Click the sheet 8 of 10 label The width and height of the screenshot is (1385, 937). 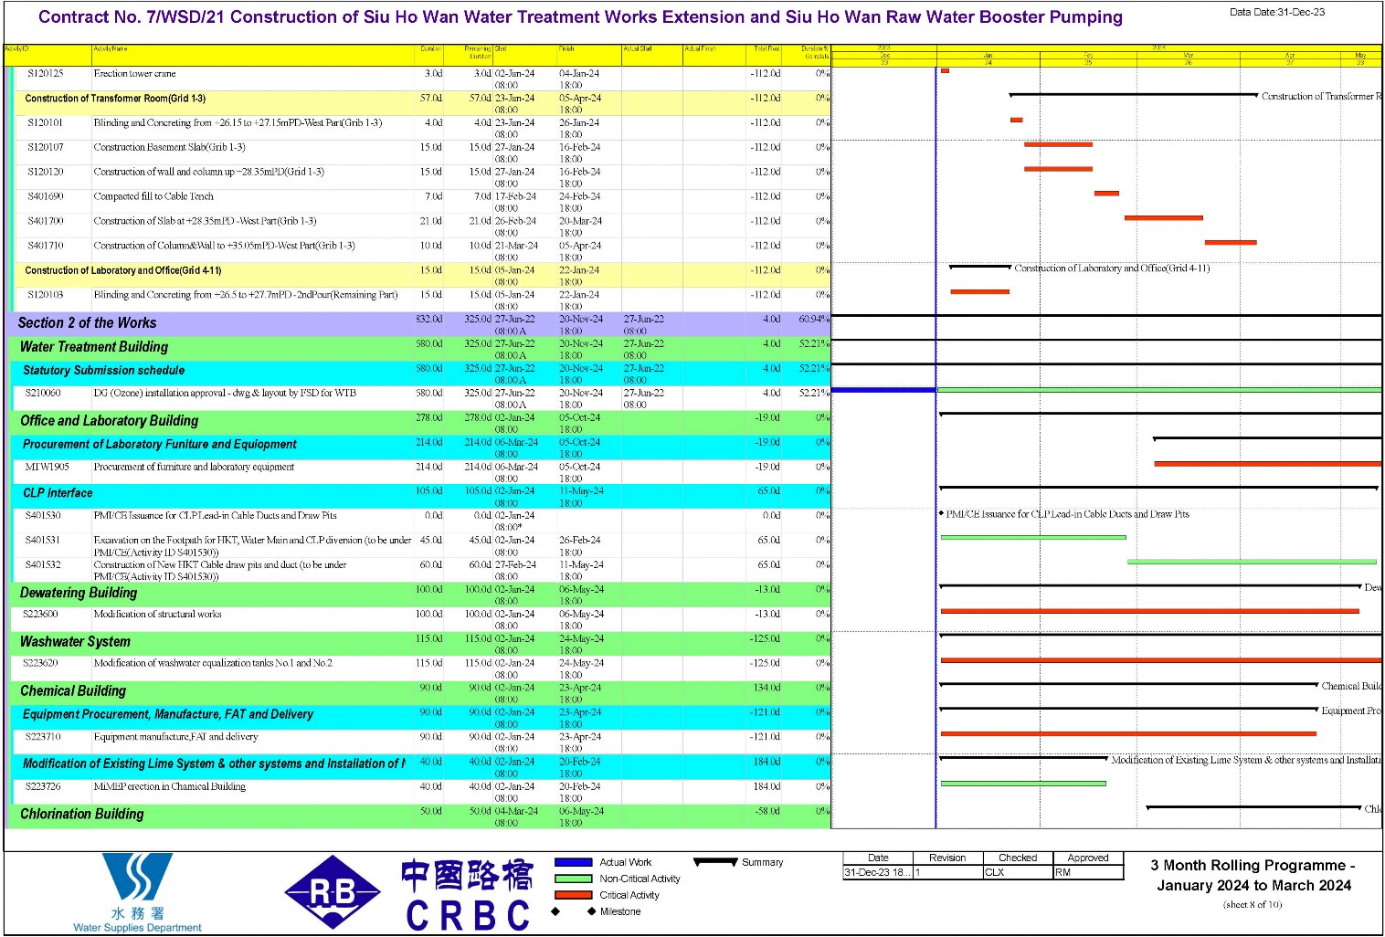coord(1253,905)
